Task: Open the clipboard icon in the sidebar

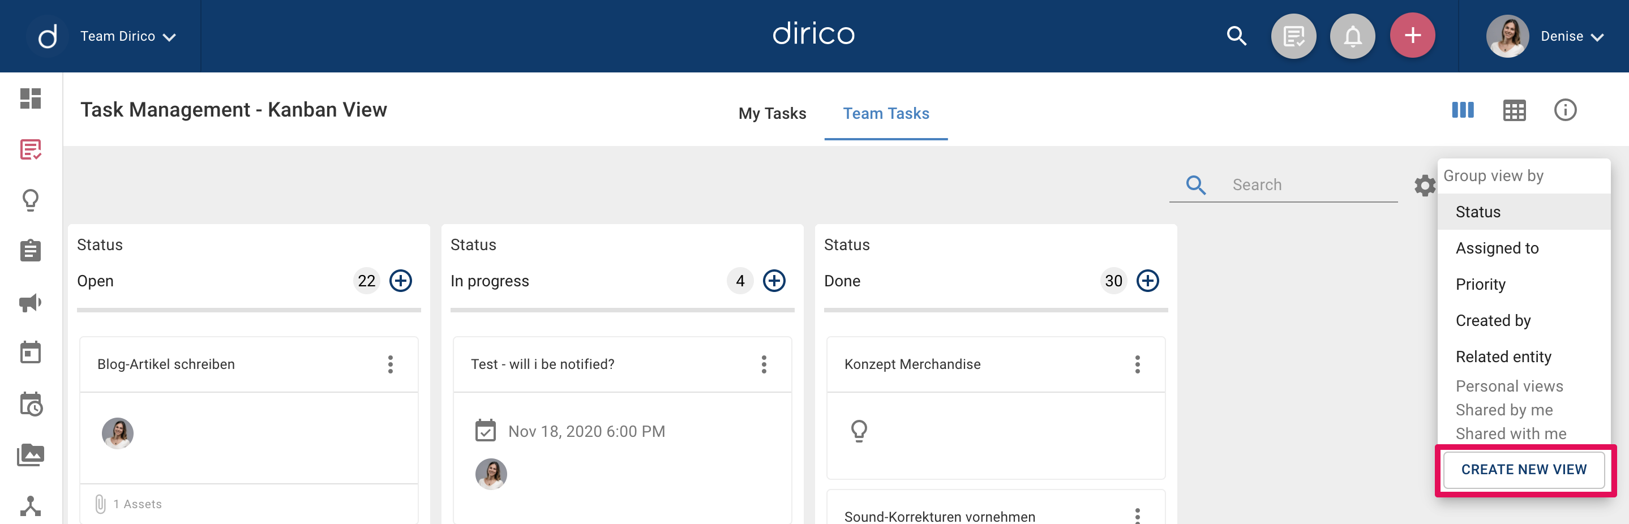Action: click(x=31, y=251)
